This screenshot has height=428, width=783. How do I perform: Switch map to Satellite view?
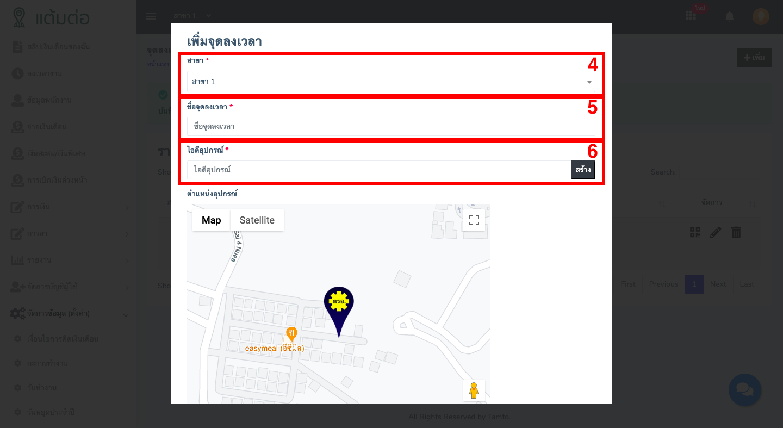[x=257, y=220]
